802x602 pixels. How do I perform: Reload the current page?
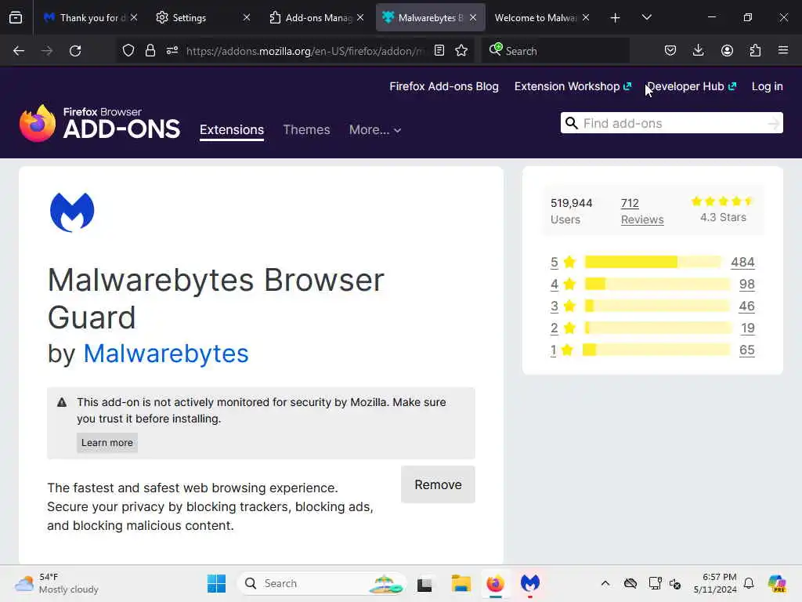(75, 51)
